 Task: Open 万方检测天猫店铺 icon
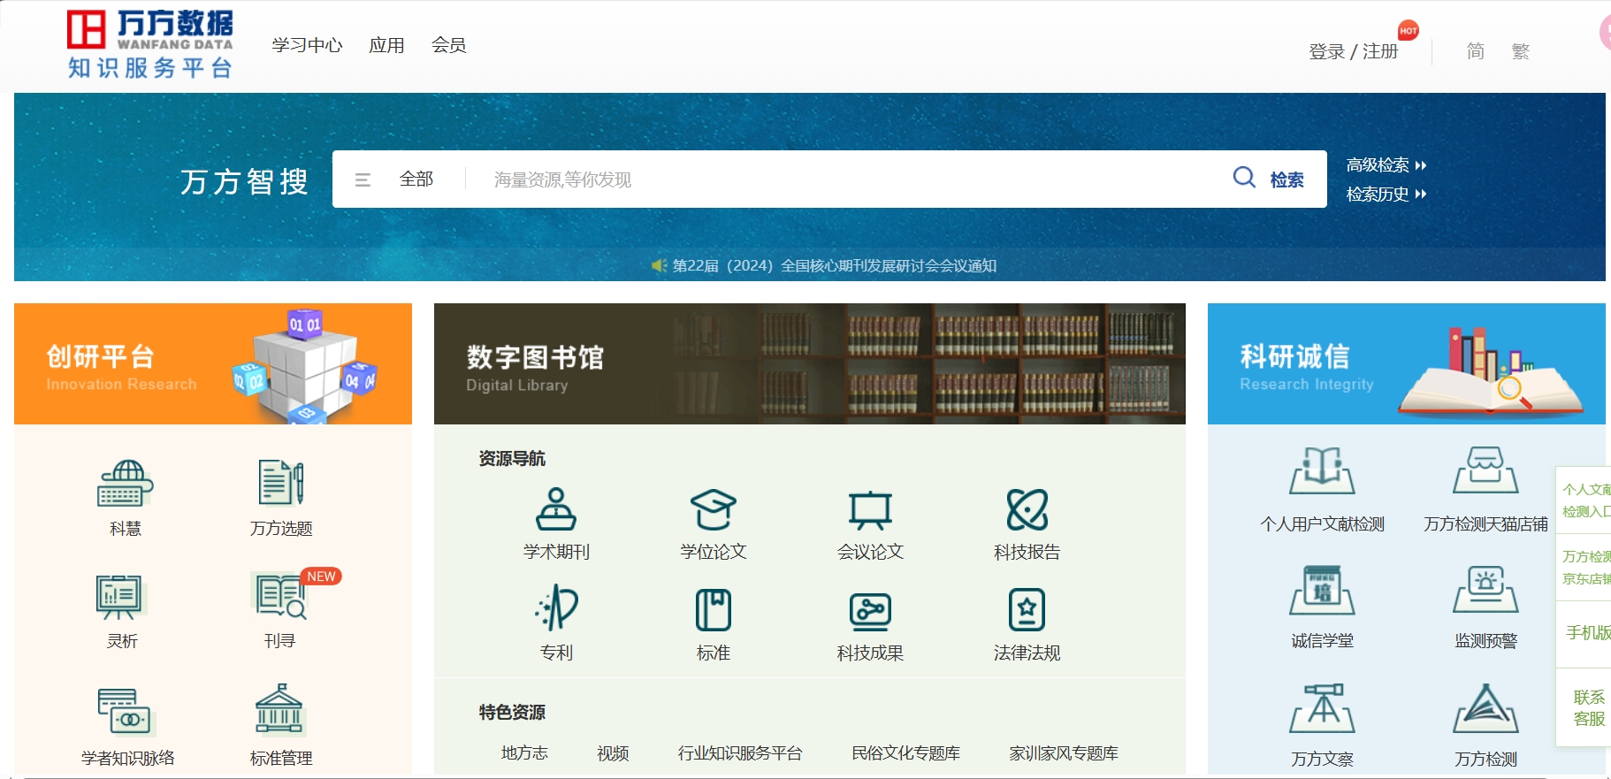click(1485, 470)
